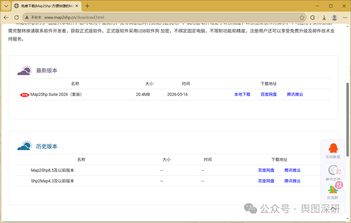The width and height of the screenshot is (351, 223).
Task: Click 腾讯微云 for Shp2Map4.3及以前版本
Action: point(292,181)
